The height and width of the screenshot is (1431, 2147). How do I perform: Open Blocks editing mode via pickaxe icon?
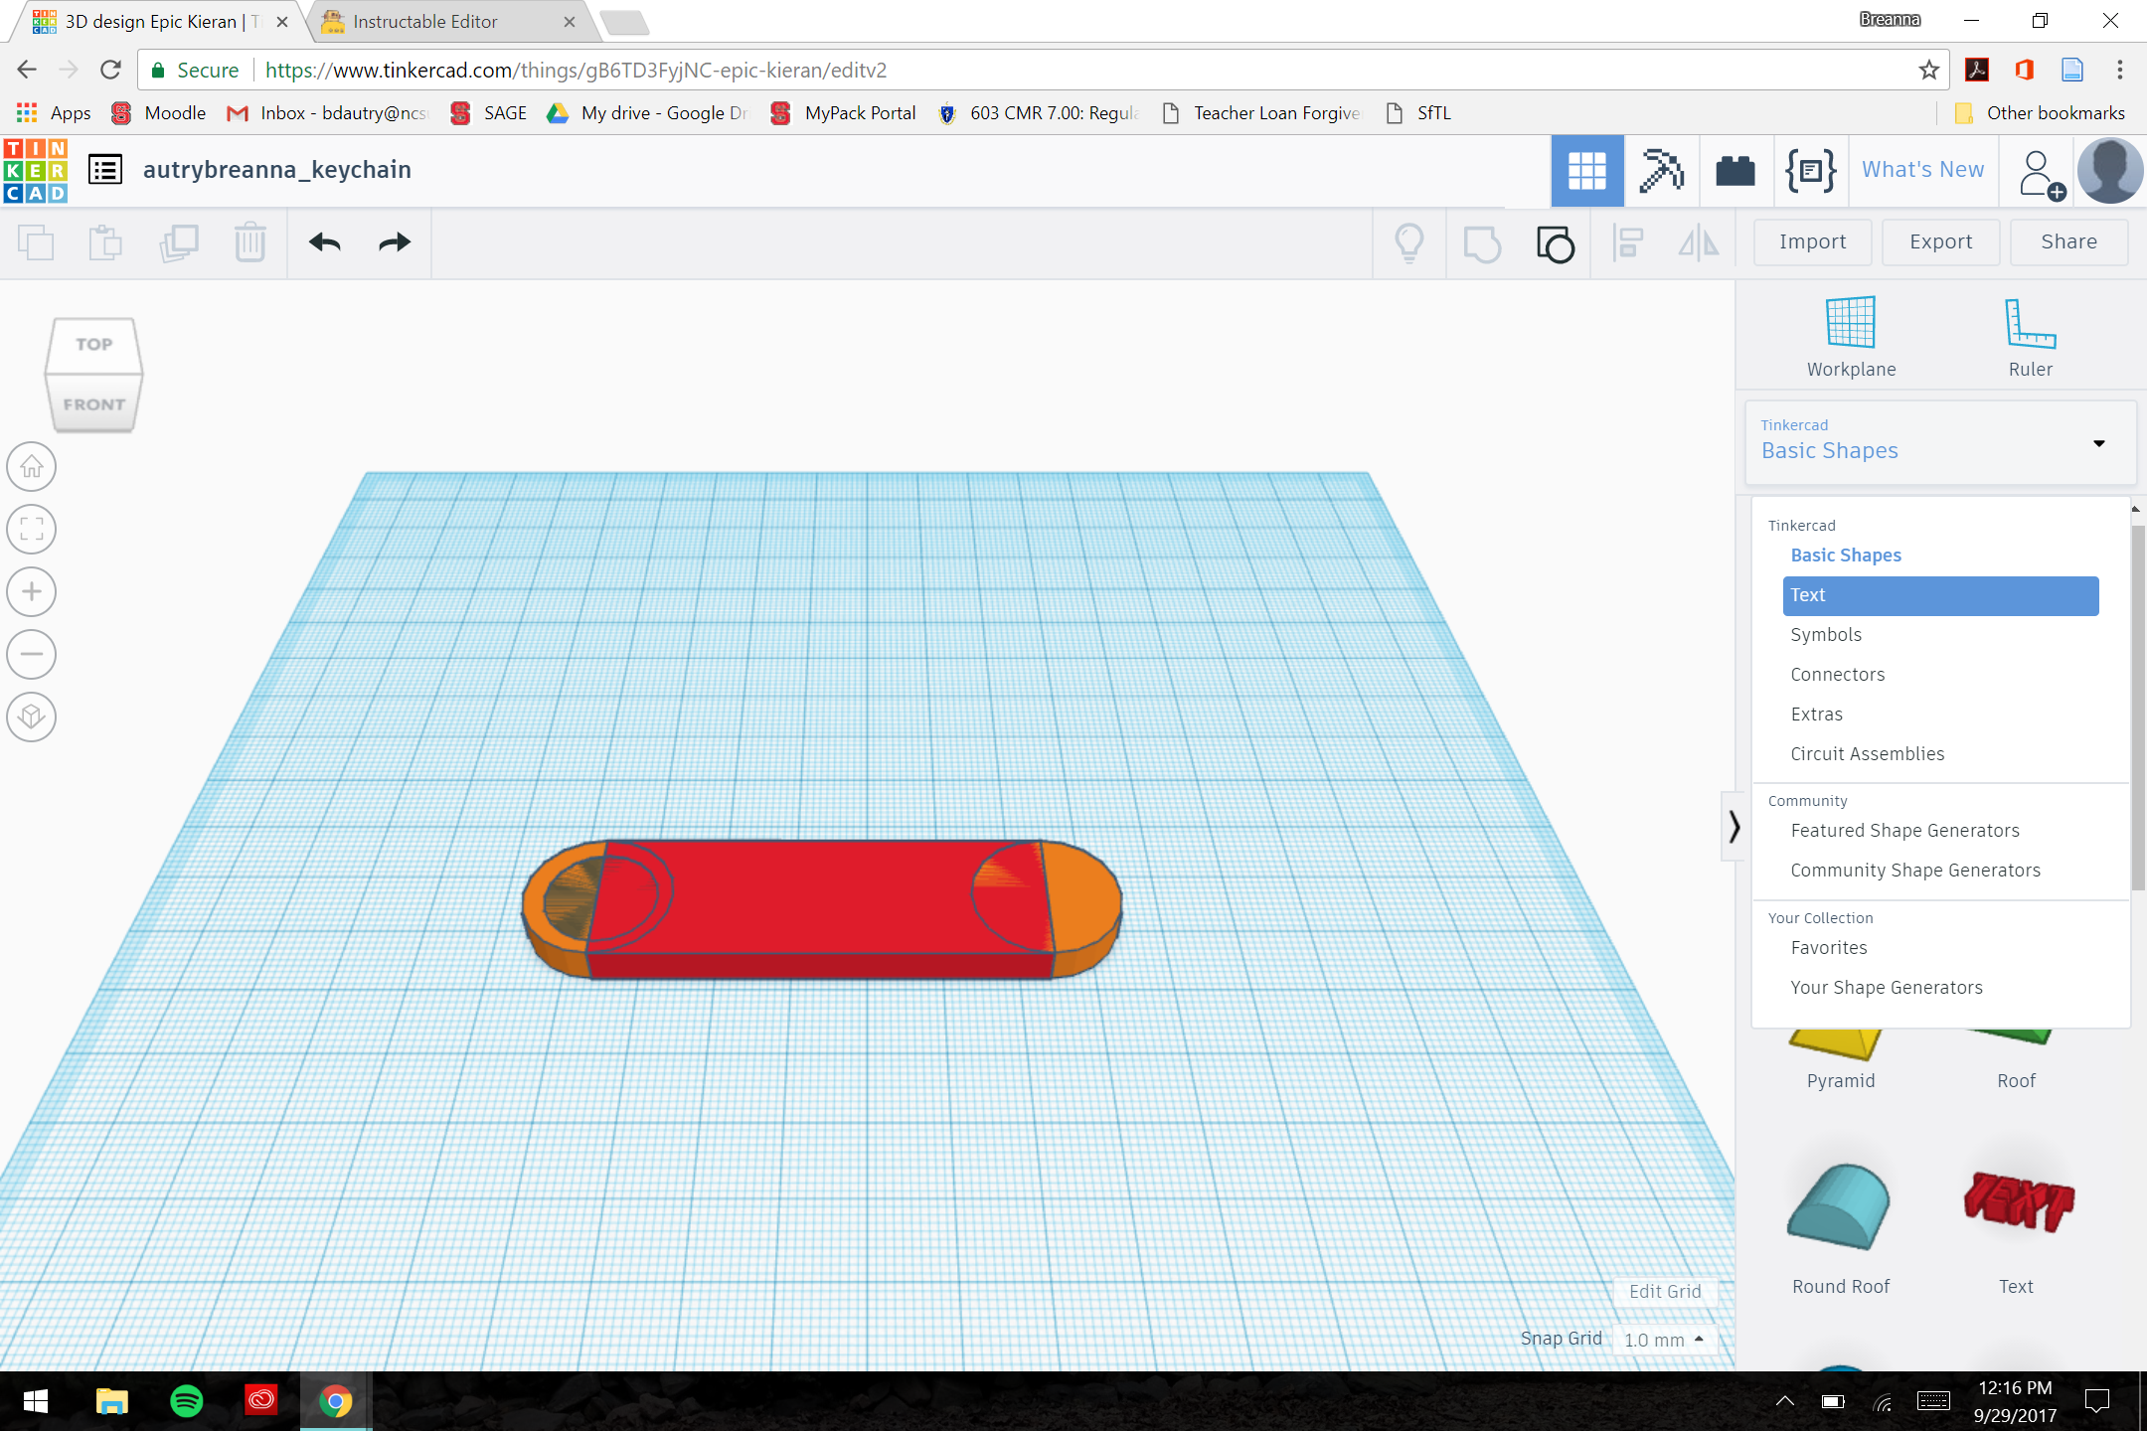[1662, 170]
